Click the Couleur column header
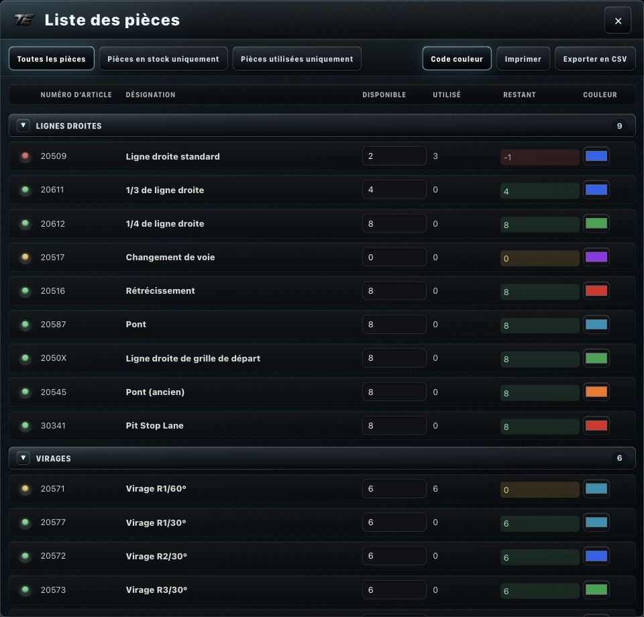Screen dimensions: 644x617 600,95
